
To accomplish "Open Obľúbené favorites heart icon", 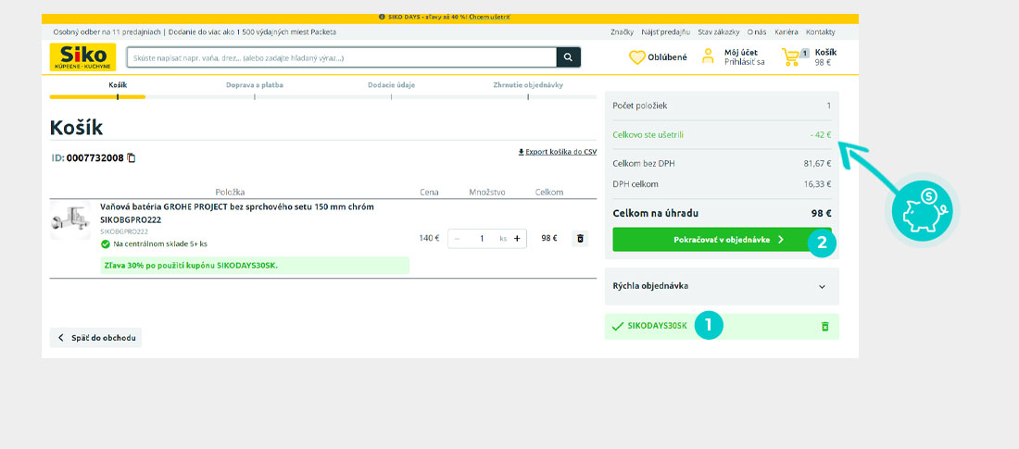I will click(637, 57).
